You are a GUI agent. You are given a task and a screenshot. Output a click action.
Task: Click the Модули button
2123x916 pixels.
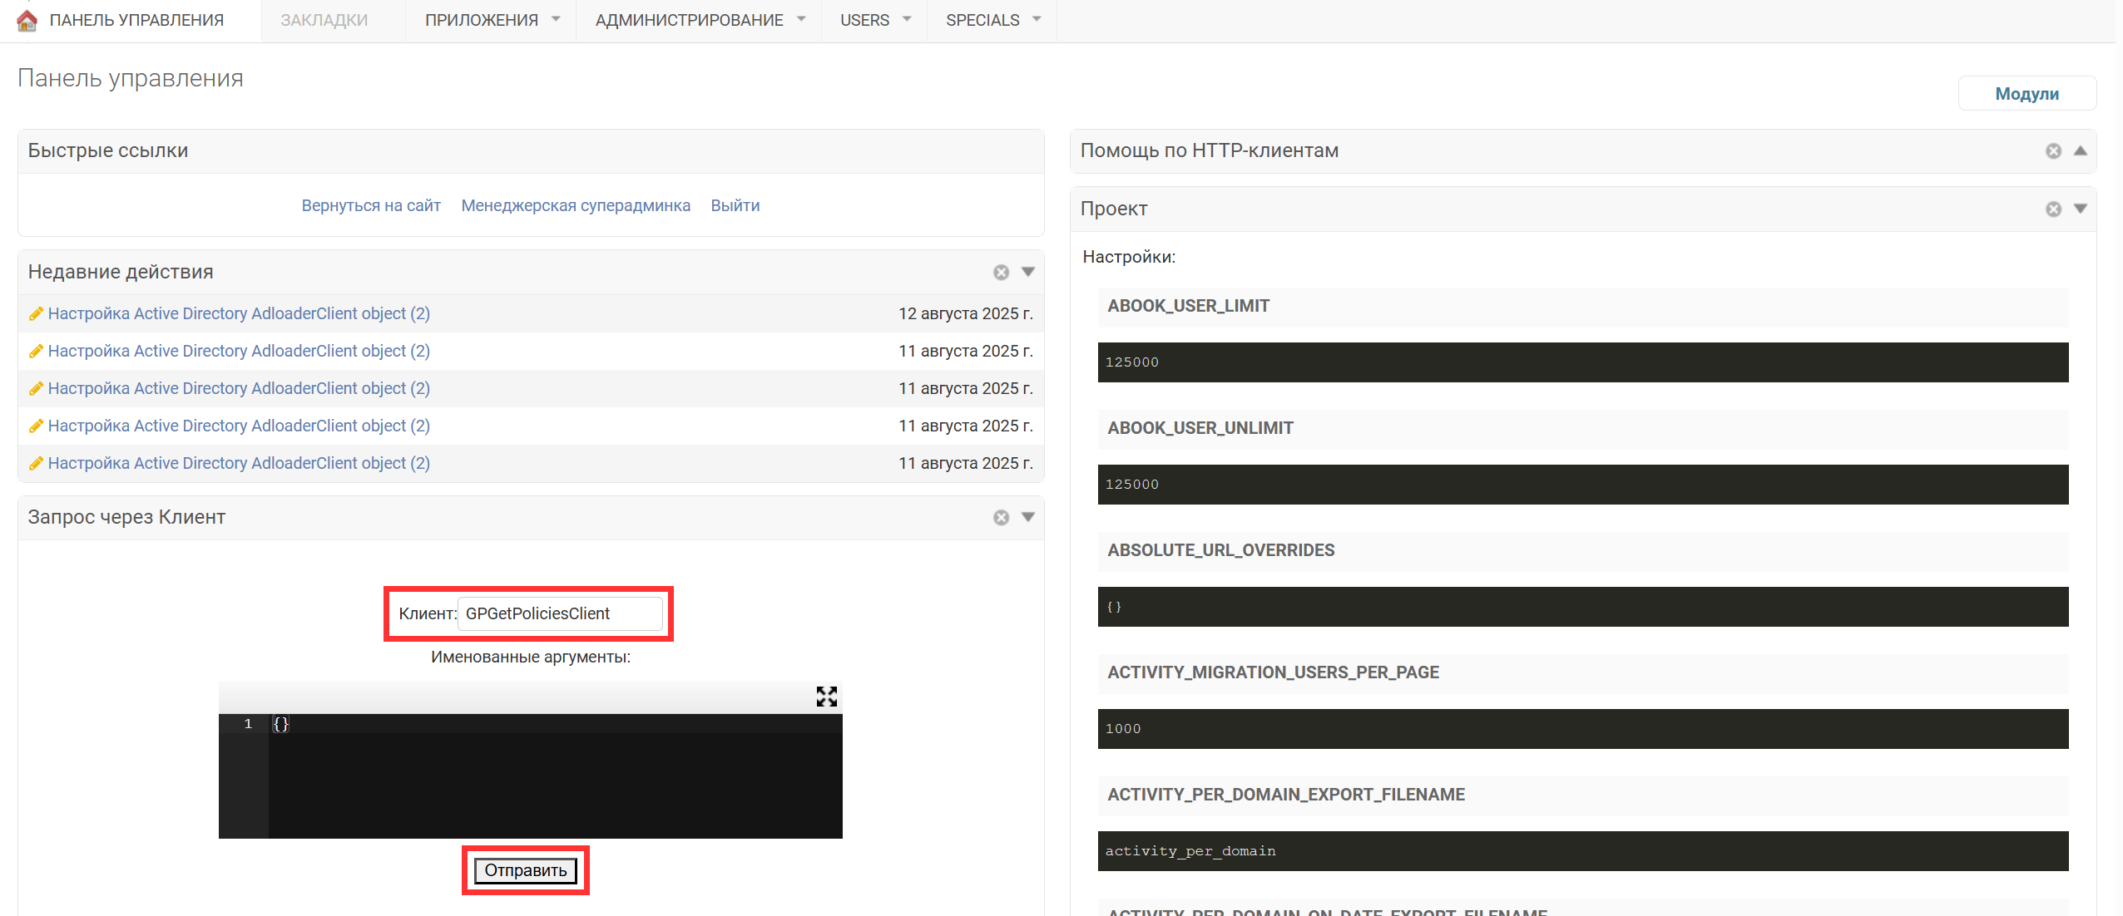2026,94
